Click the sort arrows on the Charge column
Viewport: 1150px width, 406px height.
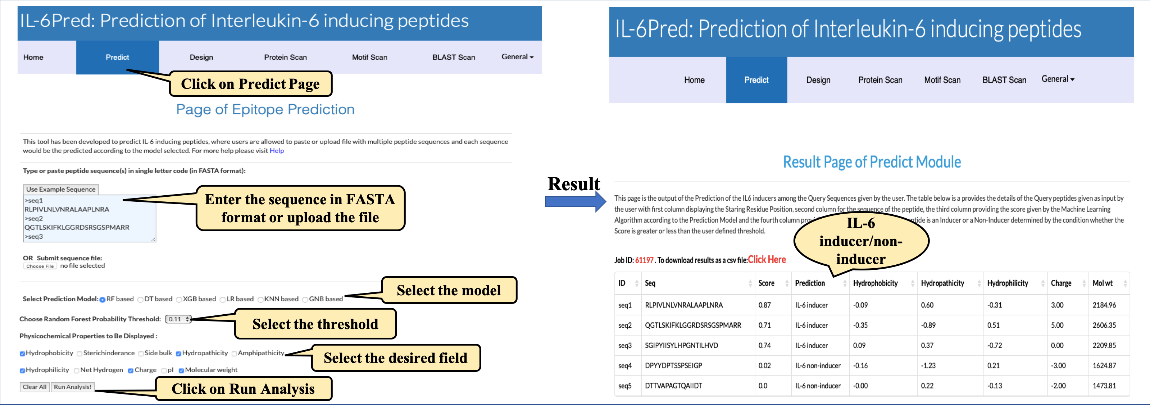[1084, 283]
